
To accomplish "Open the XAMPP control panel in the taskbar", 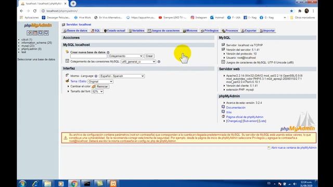I will pyautogui.click(x=113, y=183).
